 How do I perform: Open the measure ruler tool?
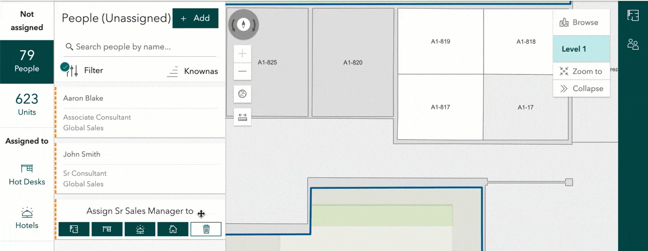pos(243,117)
